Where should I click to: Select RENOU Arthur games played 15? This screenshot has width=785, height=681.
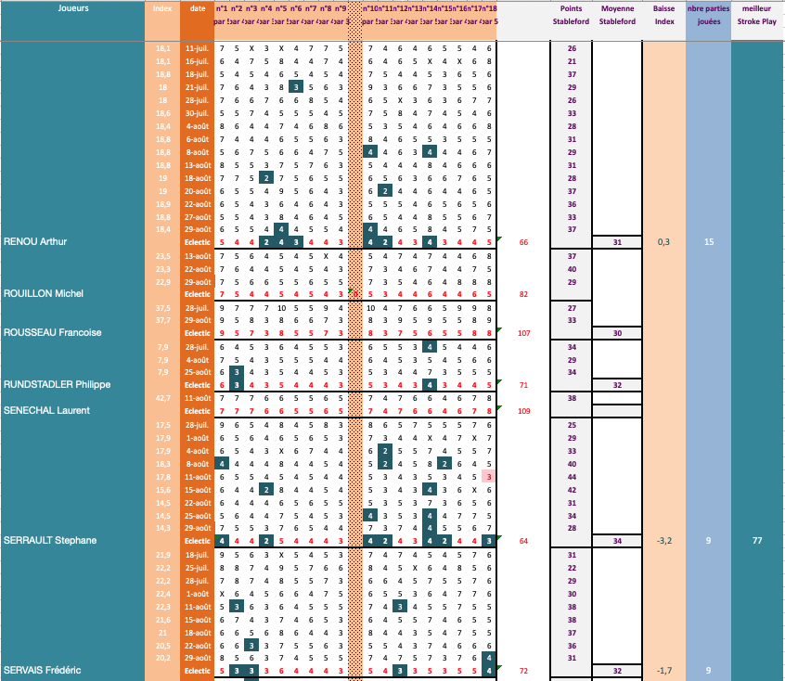[709, 242]
